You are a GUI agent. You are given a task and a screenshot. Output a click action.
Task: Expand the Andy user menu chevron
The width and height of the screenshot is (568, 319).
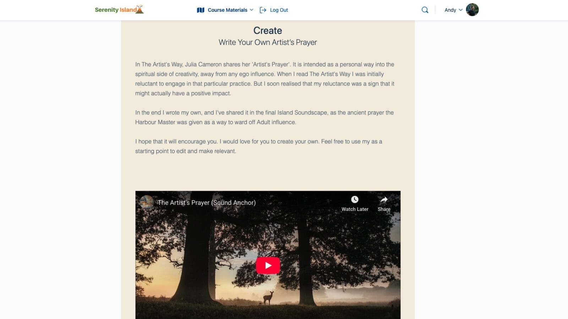tap(460, 10)
